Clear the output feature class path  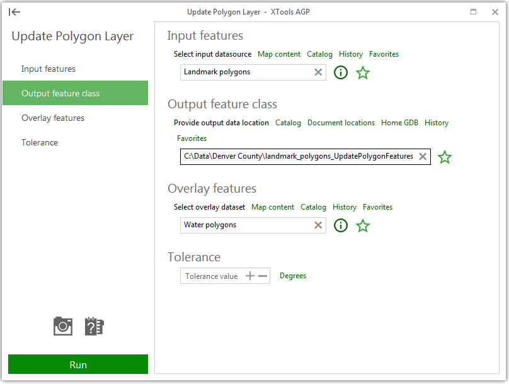[x=423, y=157]
